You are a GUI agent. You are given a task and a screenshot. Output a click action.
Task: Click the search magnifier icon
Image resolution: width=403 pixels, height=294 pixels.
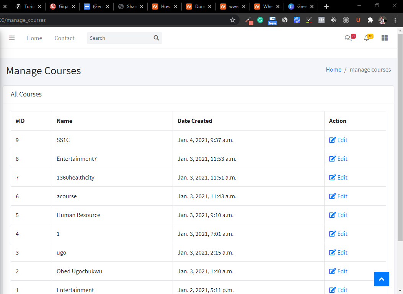156,38
